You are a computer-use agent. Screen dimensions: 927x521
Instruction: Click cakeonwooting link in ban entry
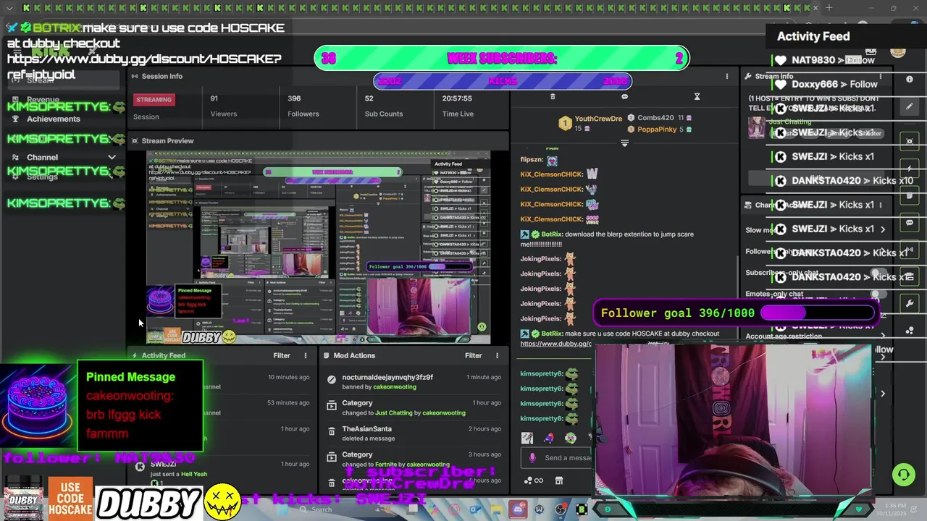click(x=395, y=386)
